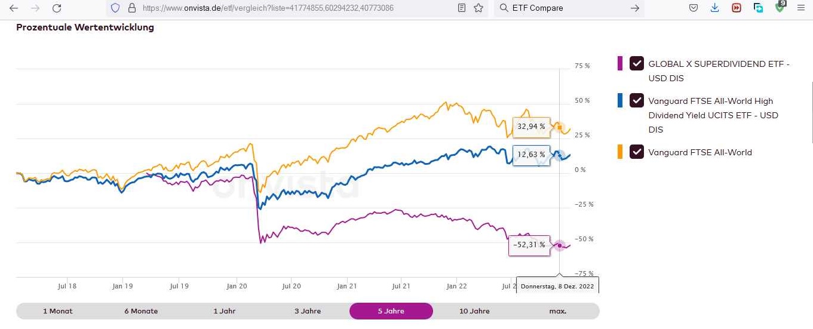Uncheck GLOBAL X SUPERDIVIDEND ETF checkbox
Image resolution: width=813 pixels, height=329 pixels.
(x=637, y=63)
